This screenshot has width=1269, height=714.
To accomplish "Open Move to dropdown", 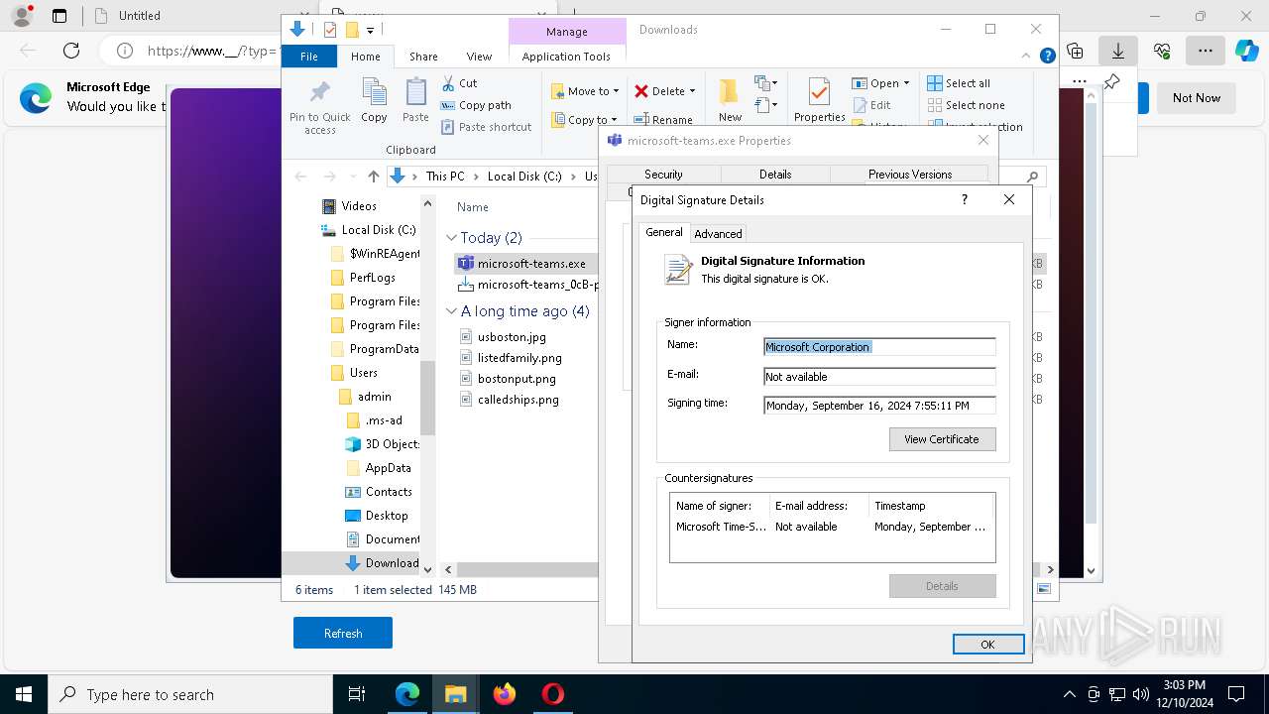I will [x=585, y=91].
